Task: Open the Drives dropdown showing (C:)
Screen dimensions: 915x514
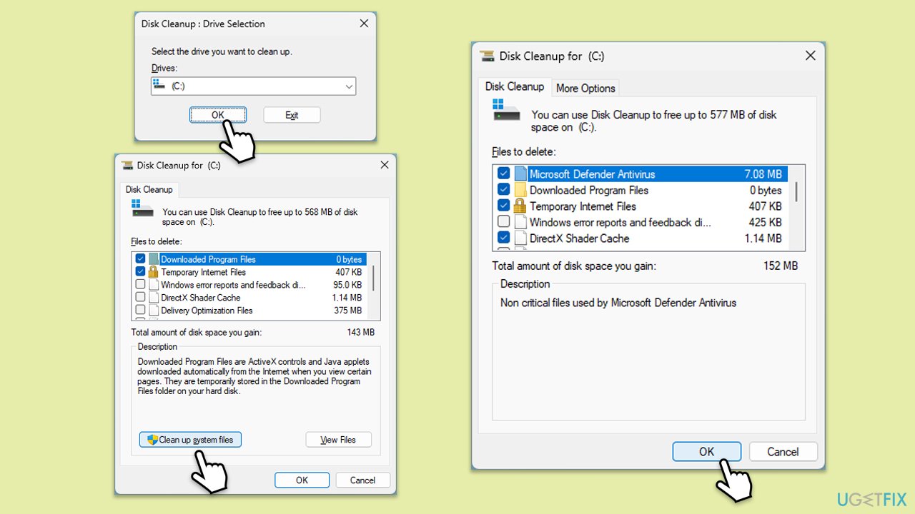Action: point(254,86)
